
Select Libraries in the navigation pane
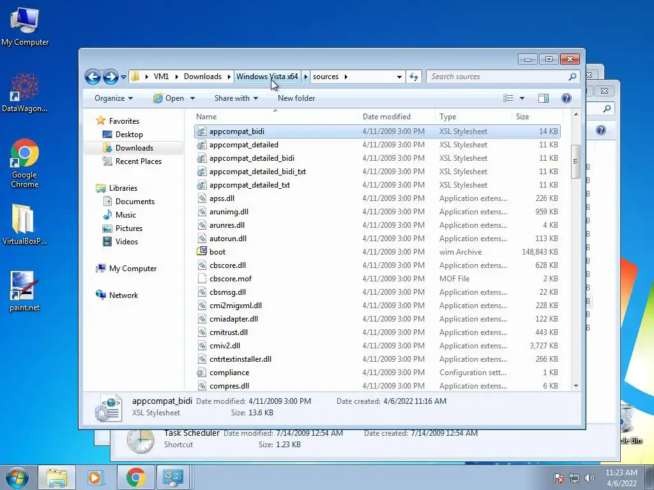123,188
